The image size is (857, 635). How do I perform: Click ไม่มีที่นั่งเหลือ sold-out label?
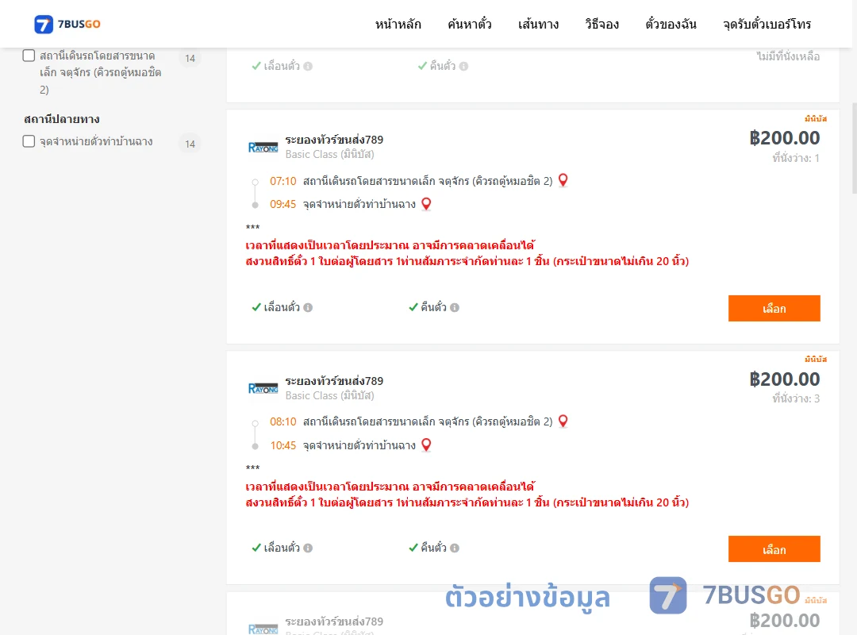[788, 56]
